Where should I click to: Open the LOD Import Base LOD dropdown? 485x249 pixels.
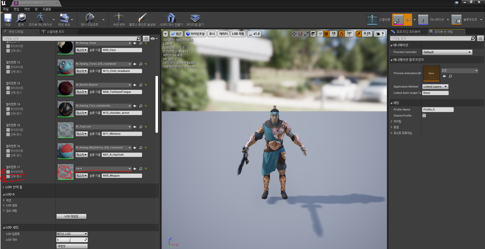click(72, 234)
